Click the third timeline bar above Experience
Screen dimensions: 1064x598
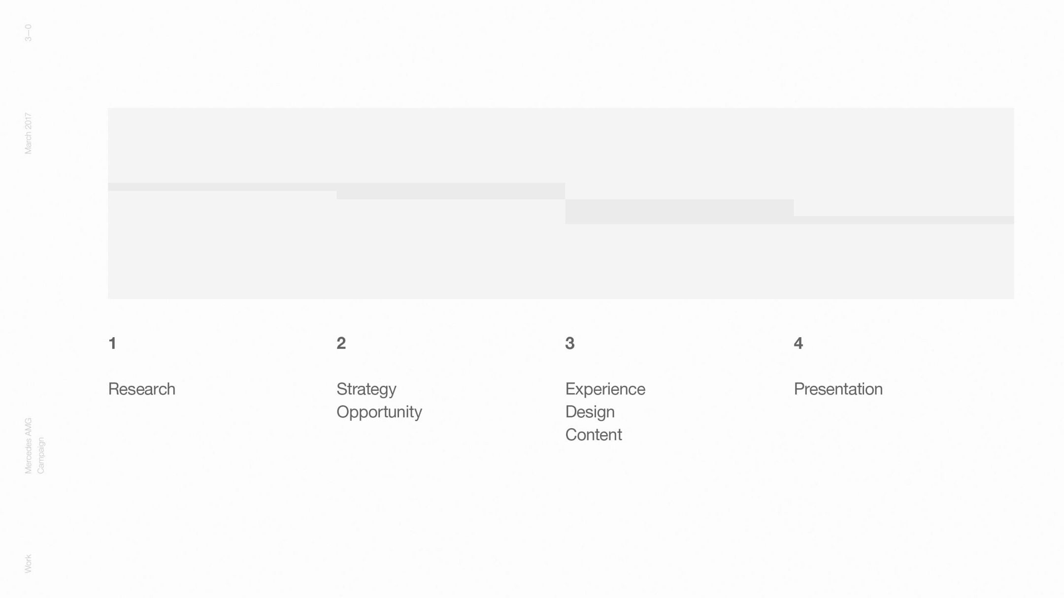679,212
